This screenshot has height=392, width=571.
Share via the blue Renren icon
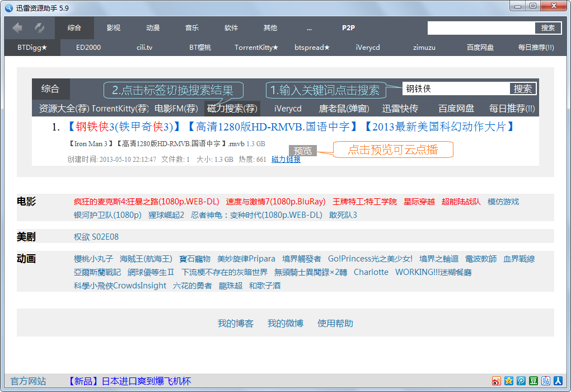pos(558,381)
